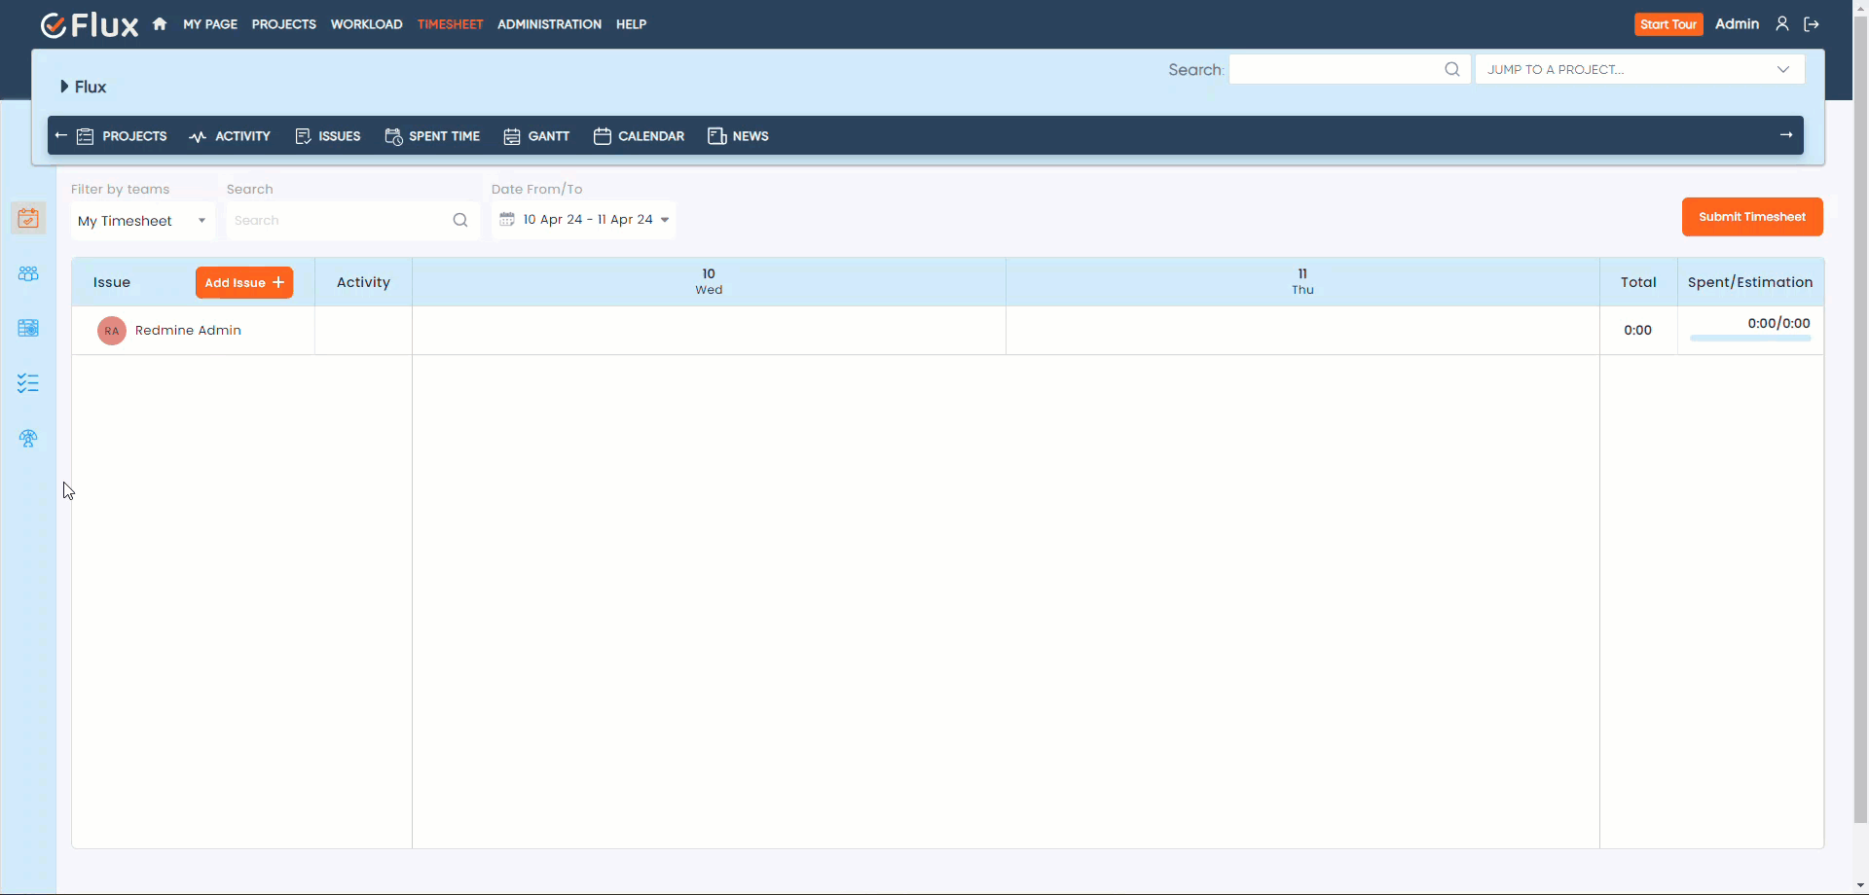
Task: Click the Add Issue button
Action: coord(244,283)
